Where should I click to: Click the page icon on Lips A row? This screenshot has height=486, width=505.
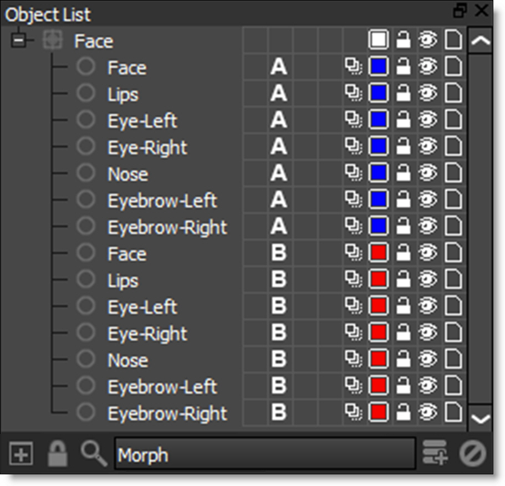[x=453, y=94]
